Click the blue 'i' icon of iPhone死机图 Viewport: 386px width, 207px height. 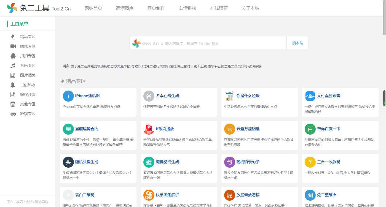pyautogui.click(x=68, y=96)
